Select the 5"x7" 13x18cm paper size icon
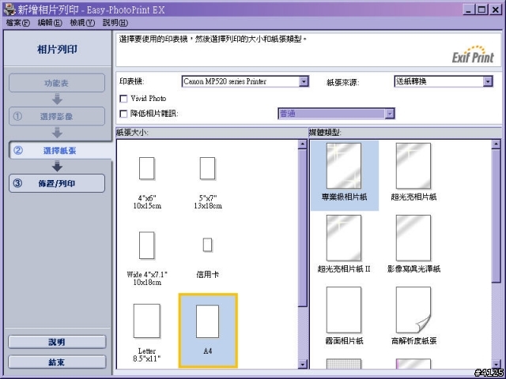506x379 pixels. 207,168
